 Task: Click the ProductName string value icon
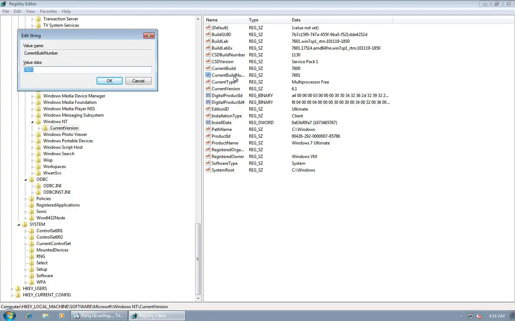click(208, 143)
